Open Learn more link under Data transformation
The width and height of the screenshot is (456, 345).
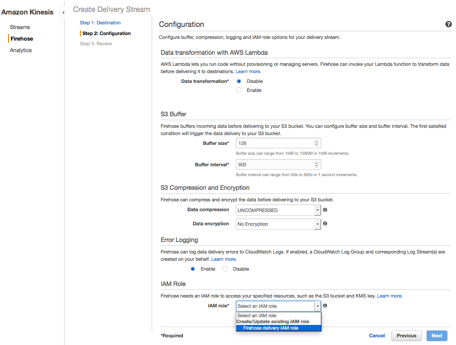pos(248,71)
